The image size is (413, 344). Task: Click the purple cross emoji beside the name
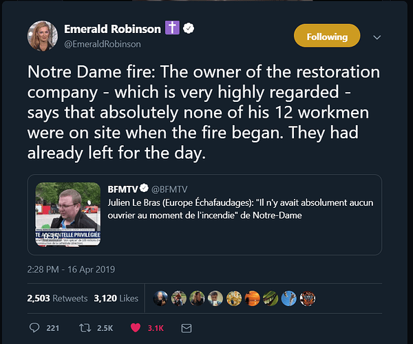coord(172,28)
